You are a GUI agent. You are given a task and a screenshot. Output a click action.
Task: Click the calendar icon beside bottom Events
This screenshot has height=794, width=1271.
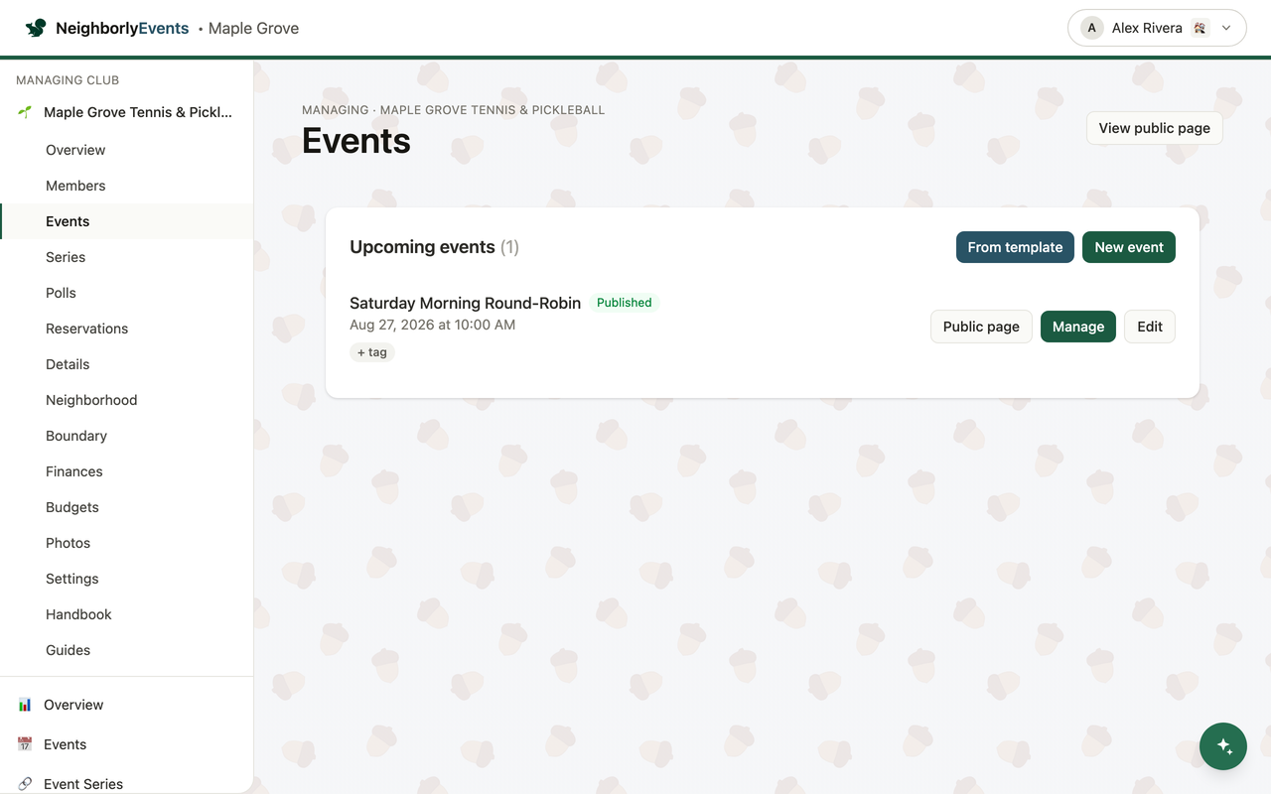[x=25, y=744]
